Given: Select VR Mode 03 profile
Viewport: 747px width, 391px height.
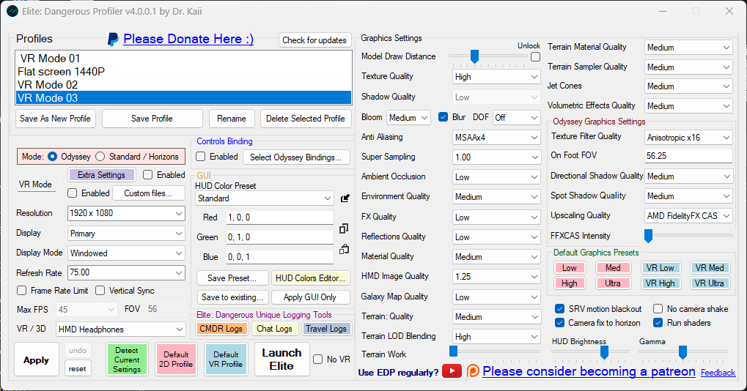Looking at the screenshot, I should [183, 98].
